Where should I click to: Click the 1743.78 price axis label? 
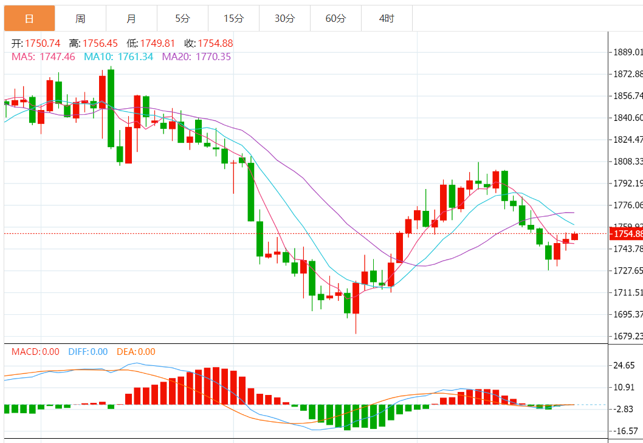pos(627,249)
